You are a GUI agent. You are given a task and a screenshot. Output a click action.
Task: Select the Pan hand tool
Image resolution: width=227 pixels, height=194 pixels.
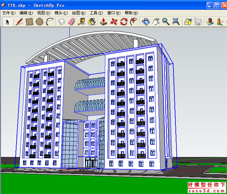tap(156, 22)
